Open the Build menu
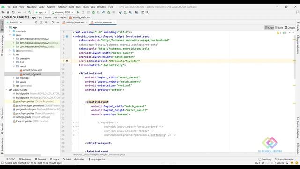Screen dimensions: 300x169 (71, 7)
